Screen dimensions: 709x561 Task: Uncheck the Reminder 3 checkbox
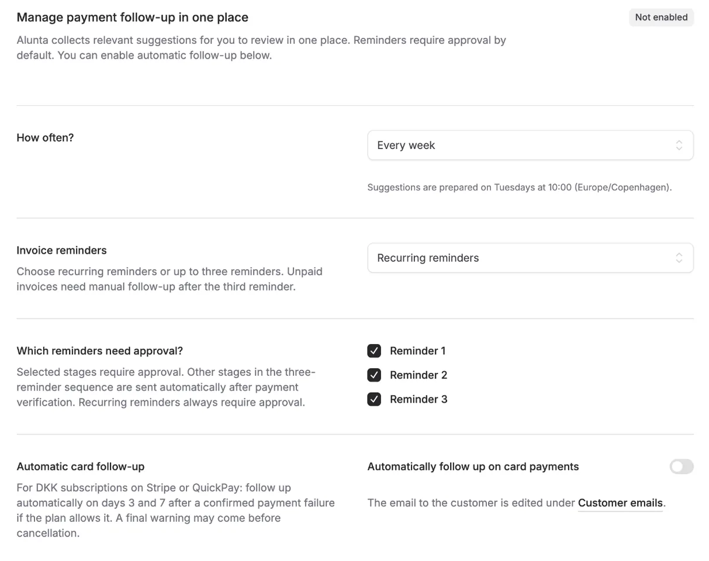[374, 400]
